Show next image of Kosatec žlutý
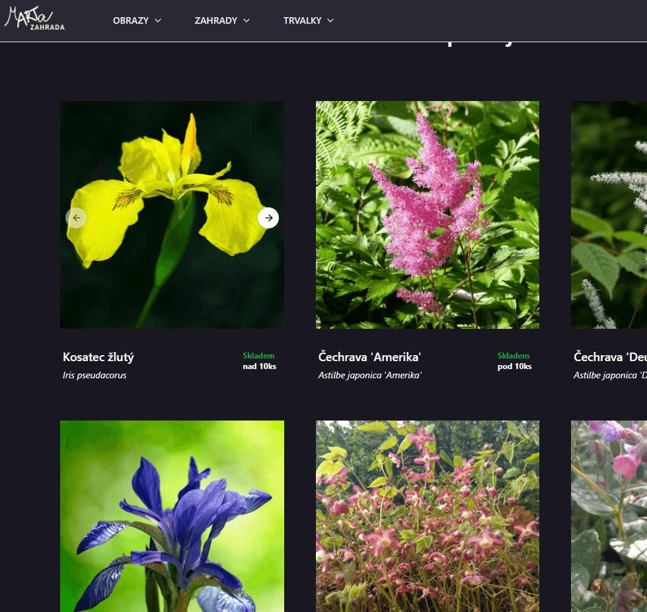Screen dimensions: 647x612 pyautogui.click(x=268, y=218)
